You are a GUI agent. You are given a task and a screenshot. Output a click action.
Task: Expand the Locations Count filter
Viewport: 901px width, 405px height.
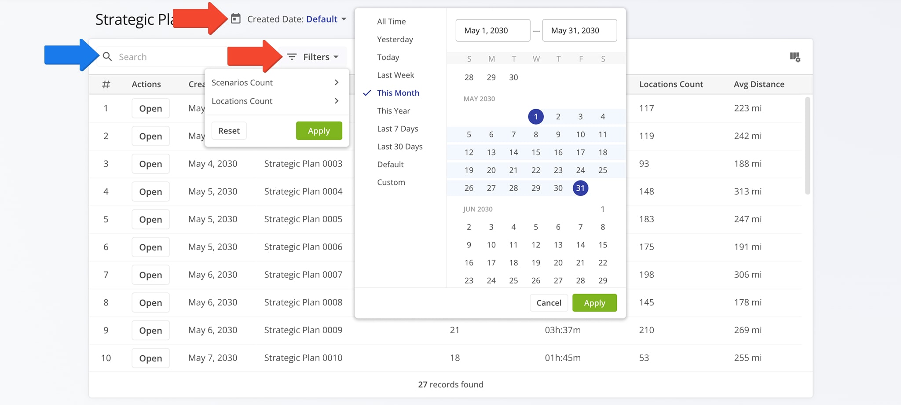[276, 101]
